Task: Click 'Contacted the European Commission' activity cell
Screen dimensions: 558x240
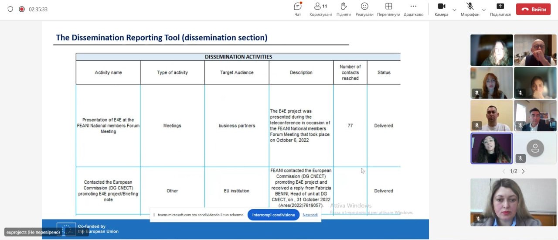Action: pyautogui.click(x=108, y=191)
